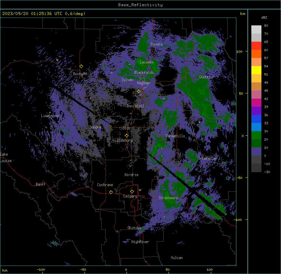Click the Base_Reflectivity title text
Screen dimensions: 281x274
pos(140,5)
